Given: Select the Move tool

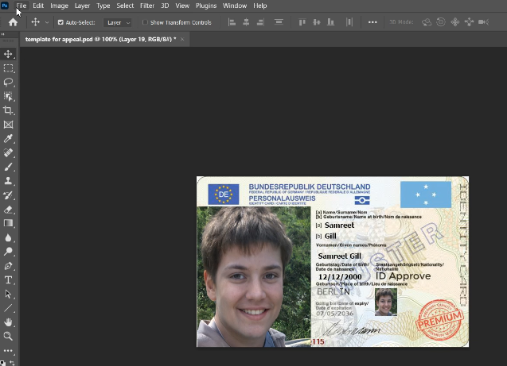Looking at the screenshot, I should (9, 54).
